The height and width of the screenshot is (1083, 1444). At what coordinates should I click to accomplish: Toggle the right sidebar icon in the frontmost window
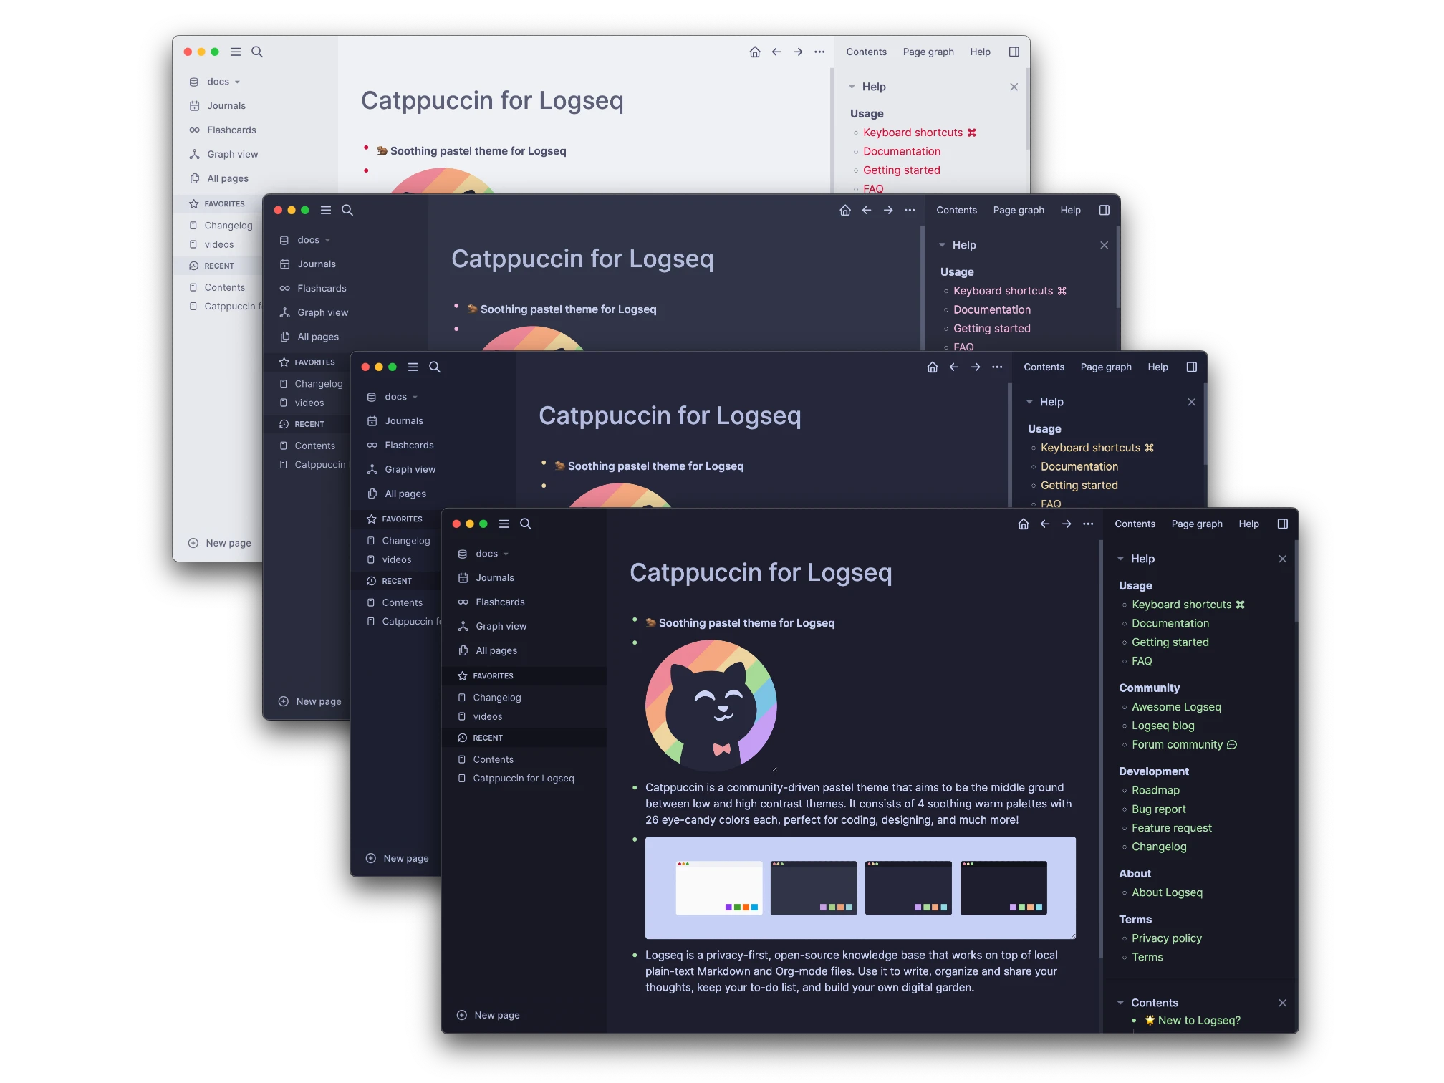click(x=1283, y=524)
